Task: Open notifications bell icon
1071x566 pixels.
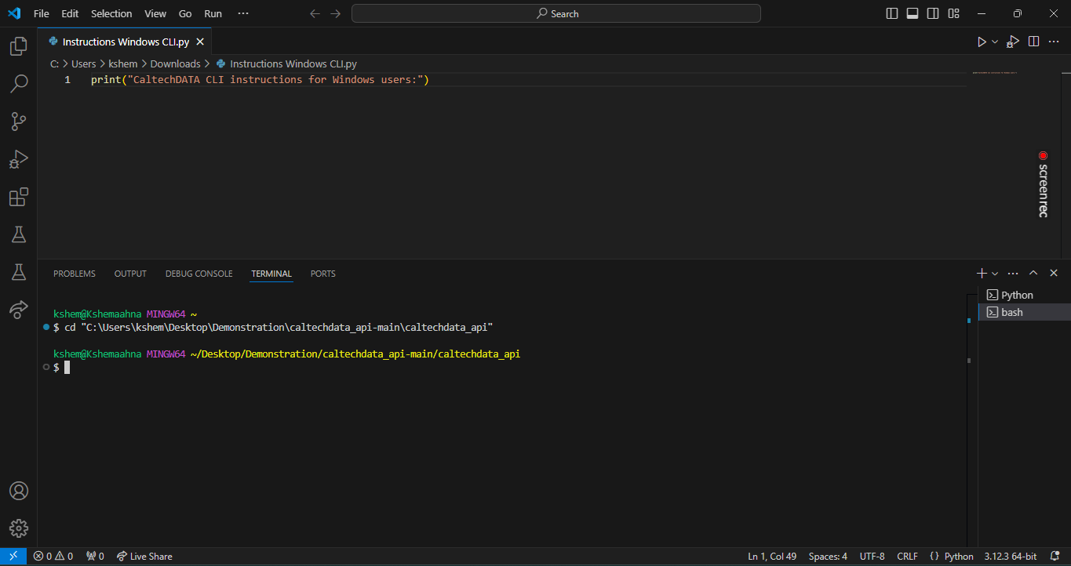Action: (x=1055, y=557)
